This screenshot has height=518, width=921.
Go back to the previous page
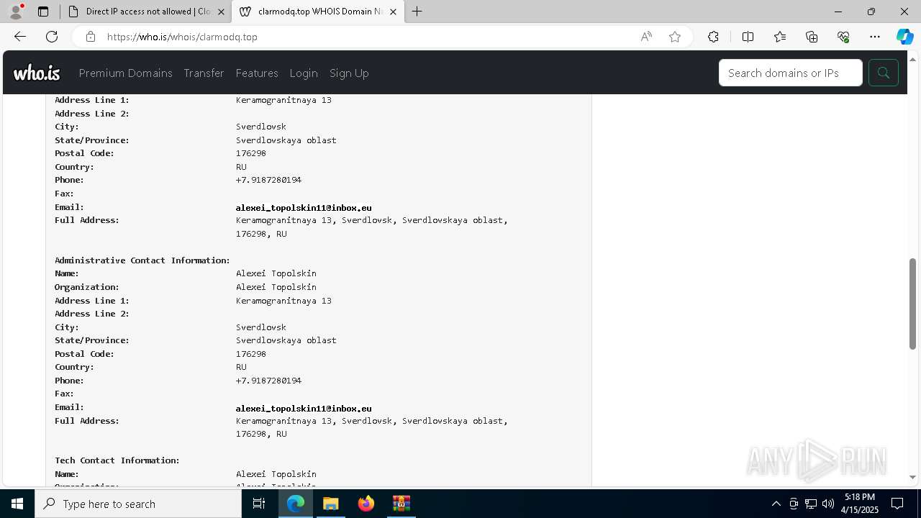coord(20,37)
